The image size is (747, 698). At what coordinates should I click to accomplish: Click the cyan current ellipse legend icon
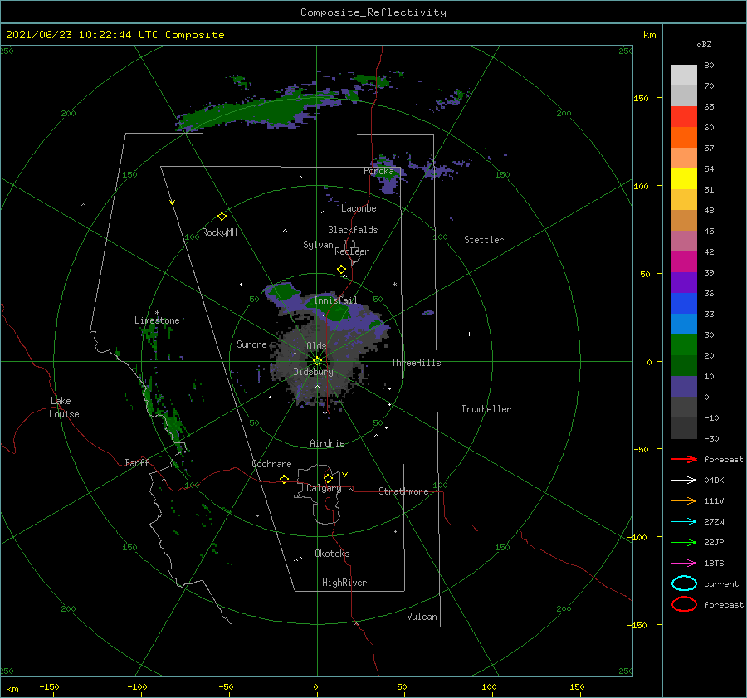[684, 583]
